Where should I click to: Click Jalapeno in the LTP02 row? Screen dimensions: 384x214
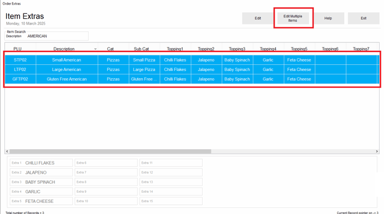point(207,69)
